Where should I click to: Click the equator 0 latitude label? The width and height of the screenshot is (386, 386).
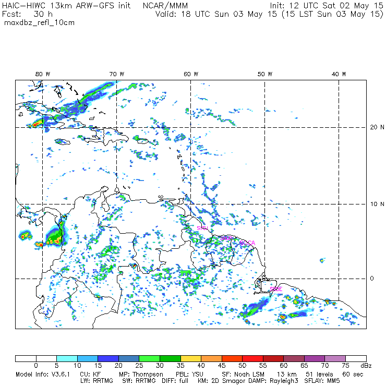(372, 279)
